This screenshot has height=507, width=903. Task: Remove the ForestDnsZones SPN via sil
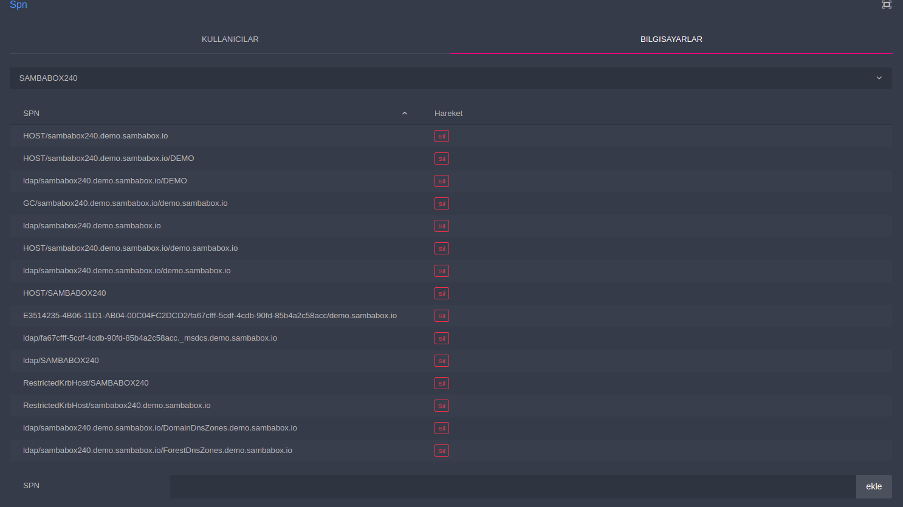click(442, 451)
